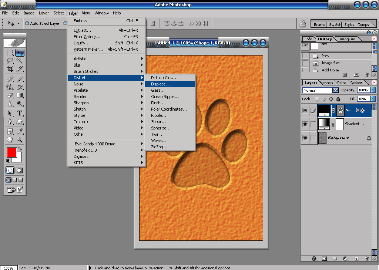Image resolution: width=379 pixels, height=270 pixels.
Task: Select the Zoom tool
Action: (19, 139)
